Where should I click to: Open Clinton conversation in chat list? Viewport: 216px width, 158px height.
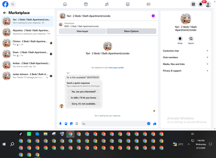click(27, 43)
